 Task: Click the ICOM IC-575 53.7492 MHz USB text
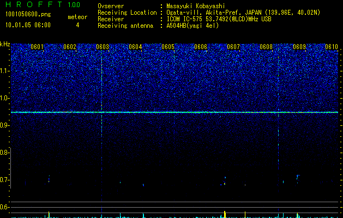point(219,19)
